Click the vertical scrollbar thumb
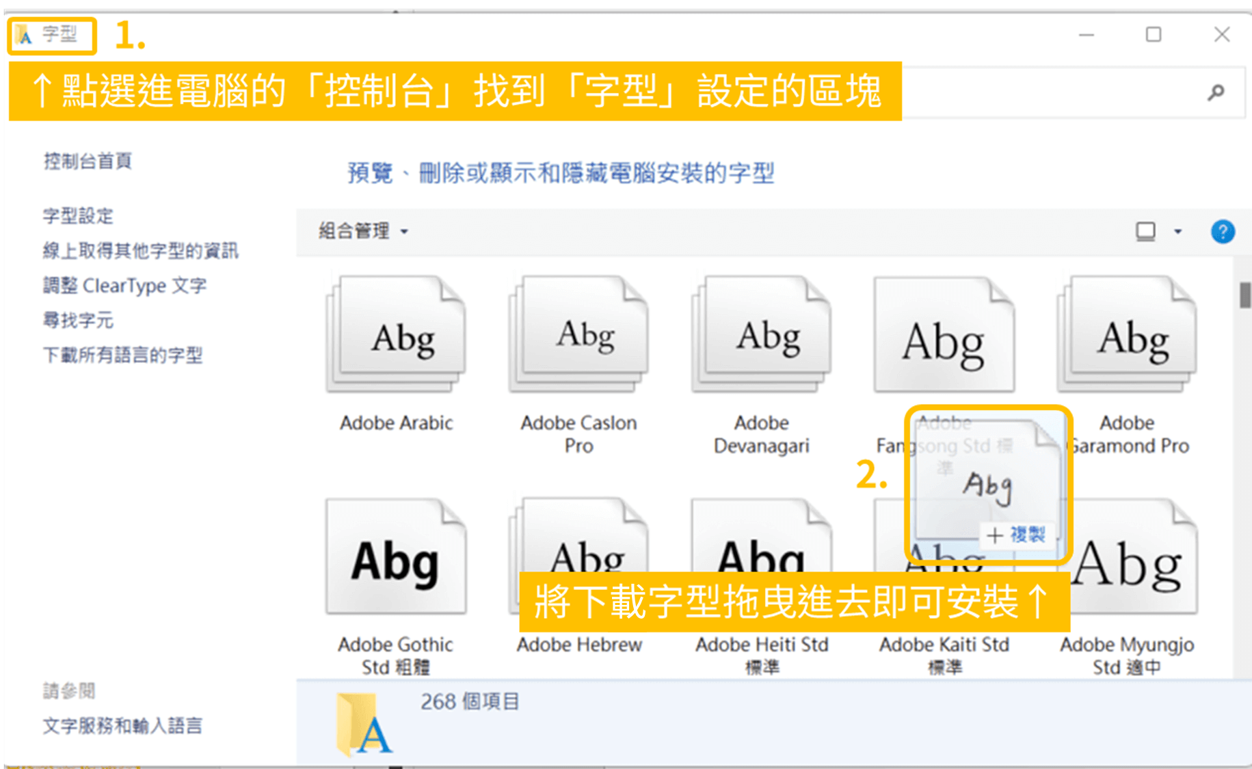 [1244, 295]
